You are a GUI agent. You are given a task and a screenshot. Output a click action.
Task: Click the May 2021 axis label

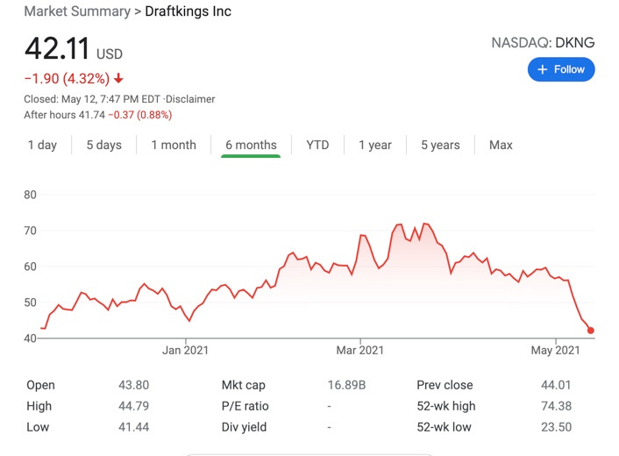tap(556, 350)
